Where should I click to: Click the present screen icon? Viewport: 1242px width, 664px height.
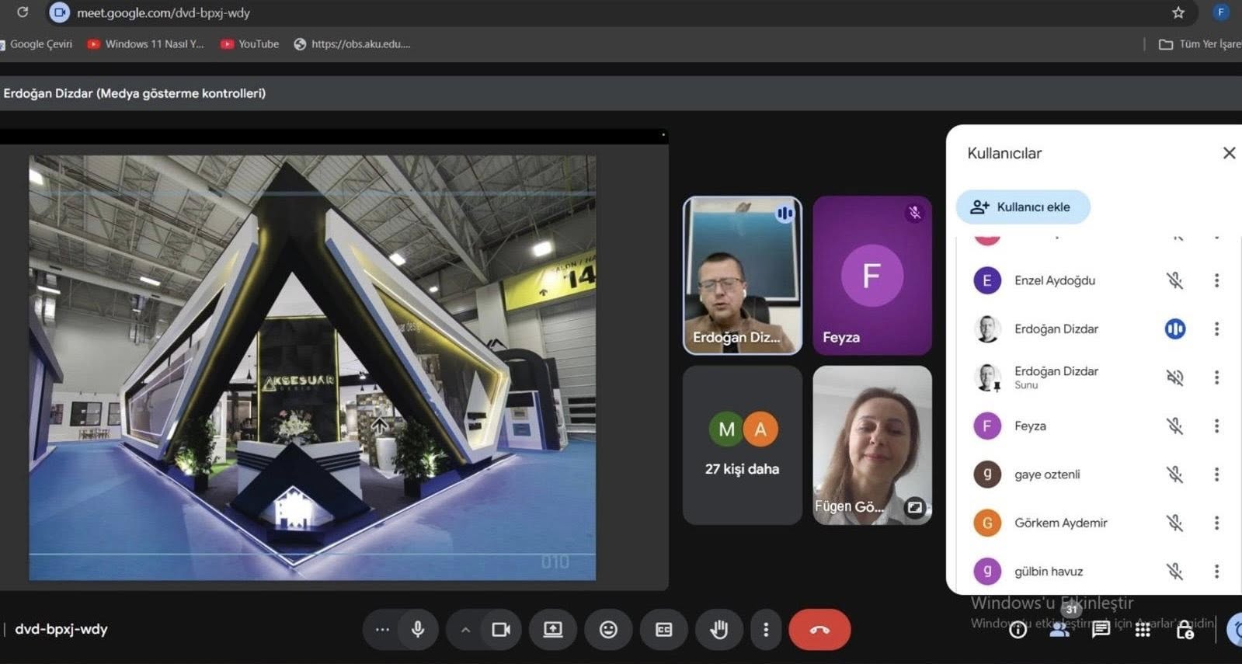[553, 629]
